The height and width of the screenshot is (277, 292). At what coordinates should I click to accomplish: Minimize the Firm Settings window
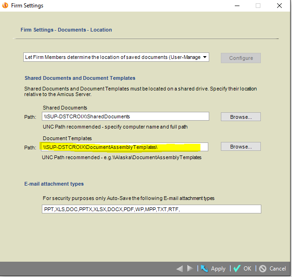point(237,6)
